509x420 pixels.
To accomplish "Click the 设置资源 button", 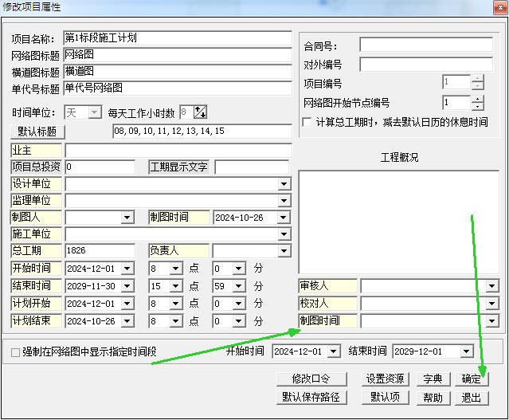I will click(x=385, y=379).
